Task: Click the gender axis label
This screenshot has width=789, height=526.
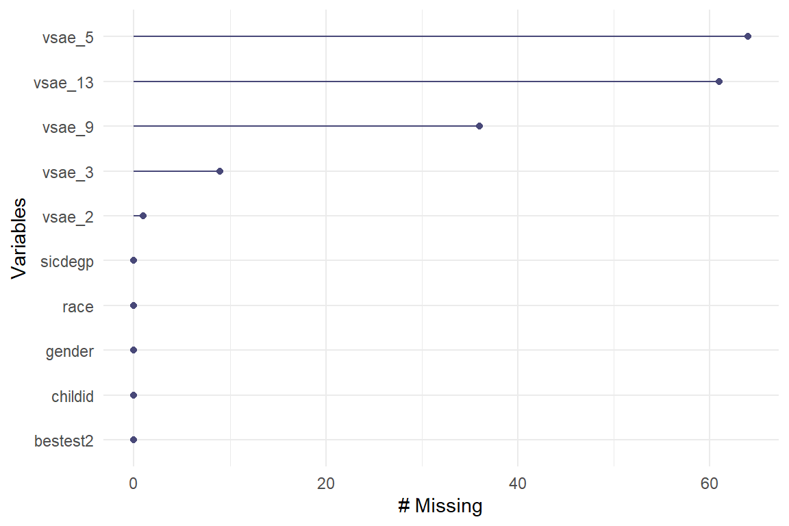Action: [x=69, y=351]
